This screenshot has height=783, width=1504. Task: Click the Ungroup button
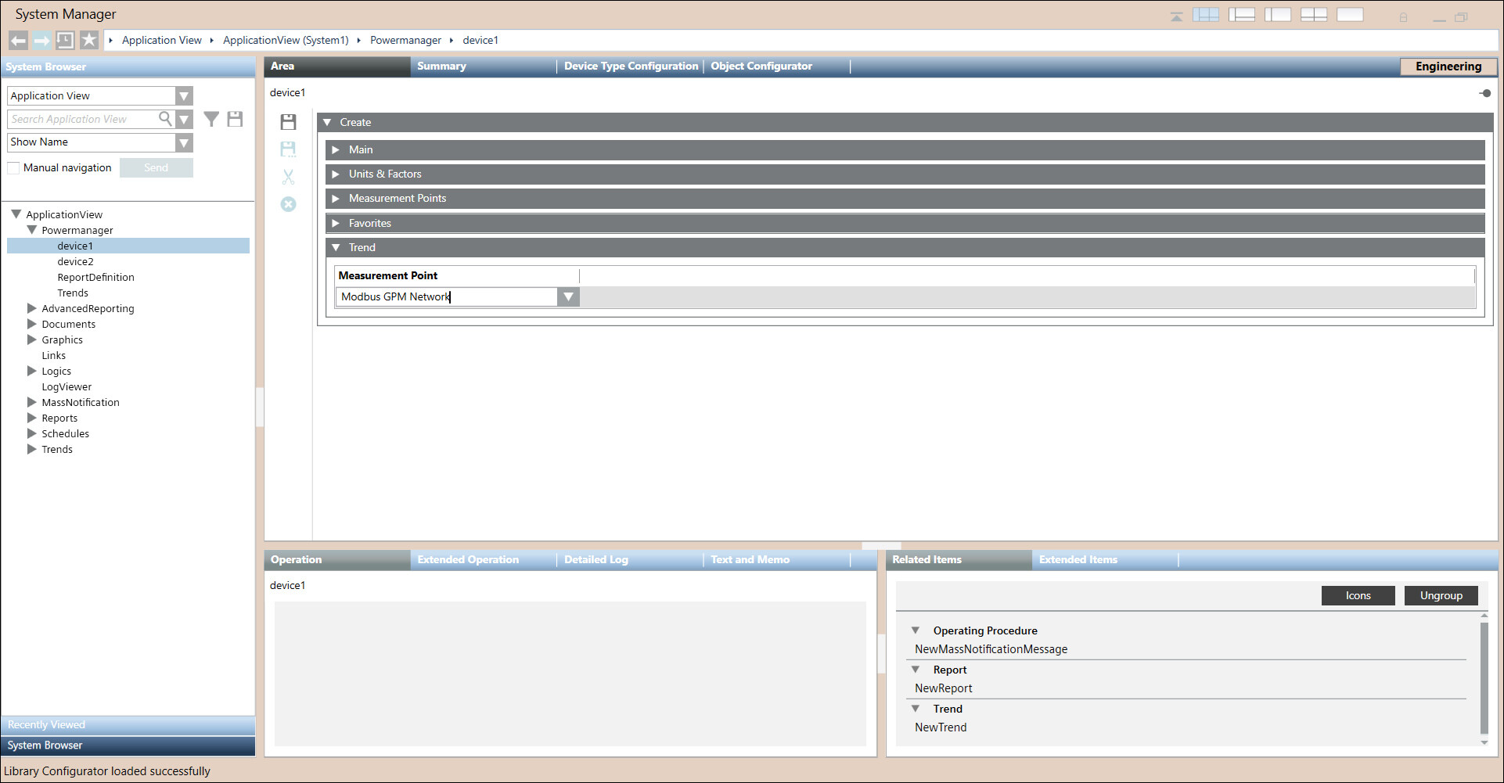coord(1441,596)
